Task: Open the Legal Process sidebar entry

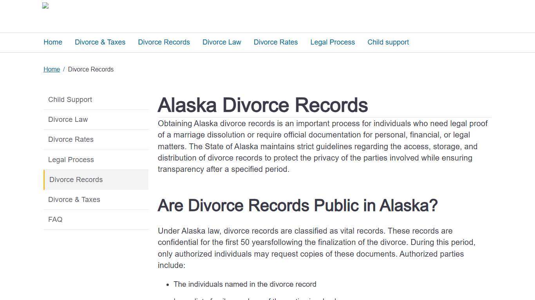Action: pos(71,160)
